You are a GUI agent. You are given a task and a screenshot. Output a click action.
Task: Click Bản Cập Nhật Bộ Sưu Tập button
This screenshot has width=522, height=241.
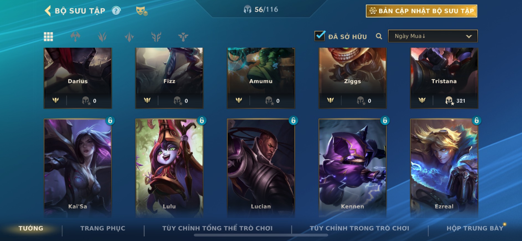[x=421, y=11]
